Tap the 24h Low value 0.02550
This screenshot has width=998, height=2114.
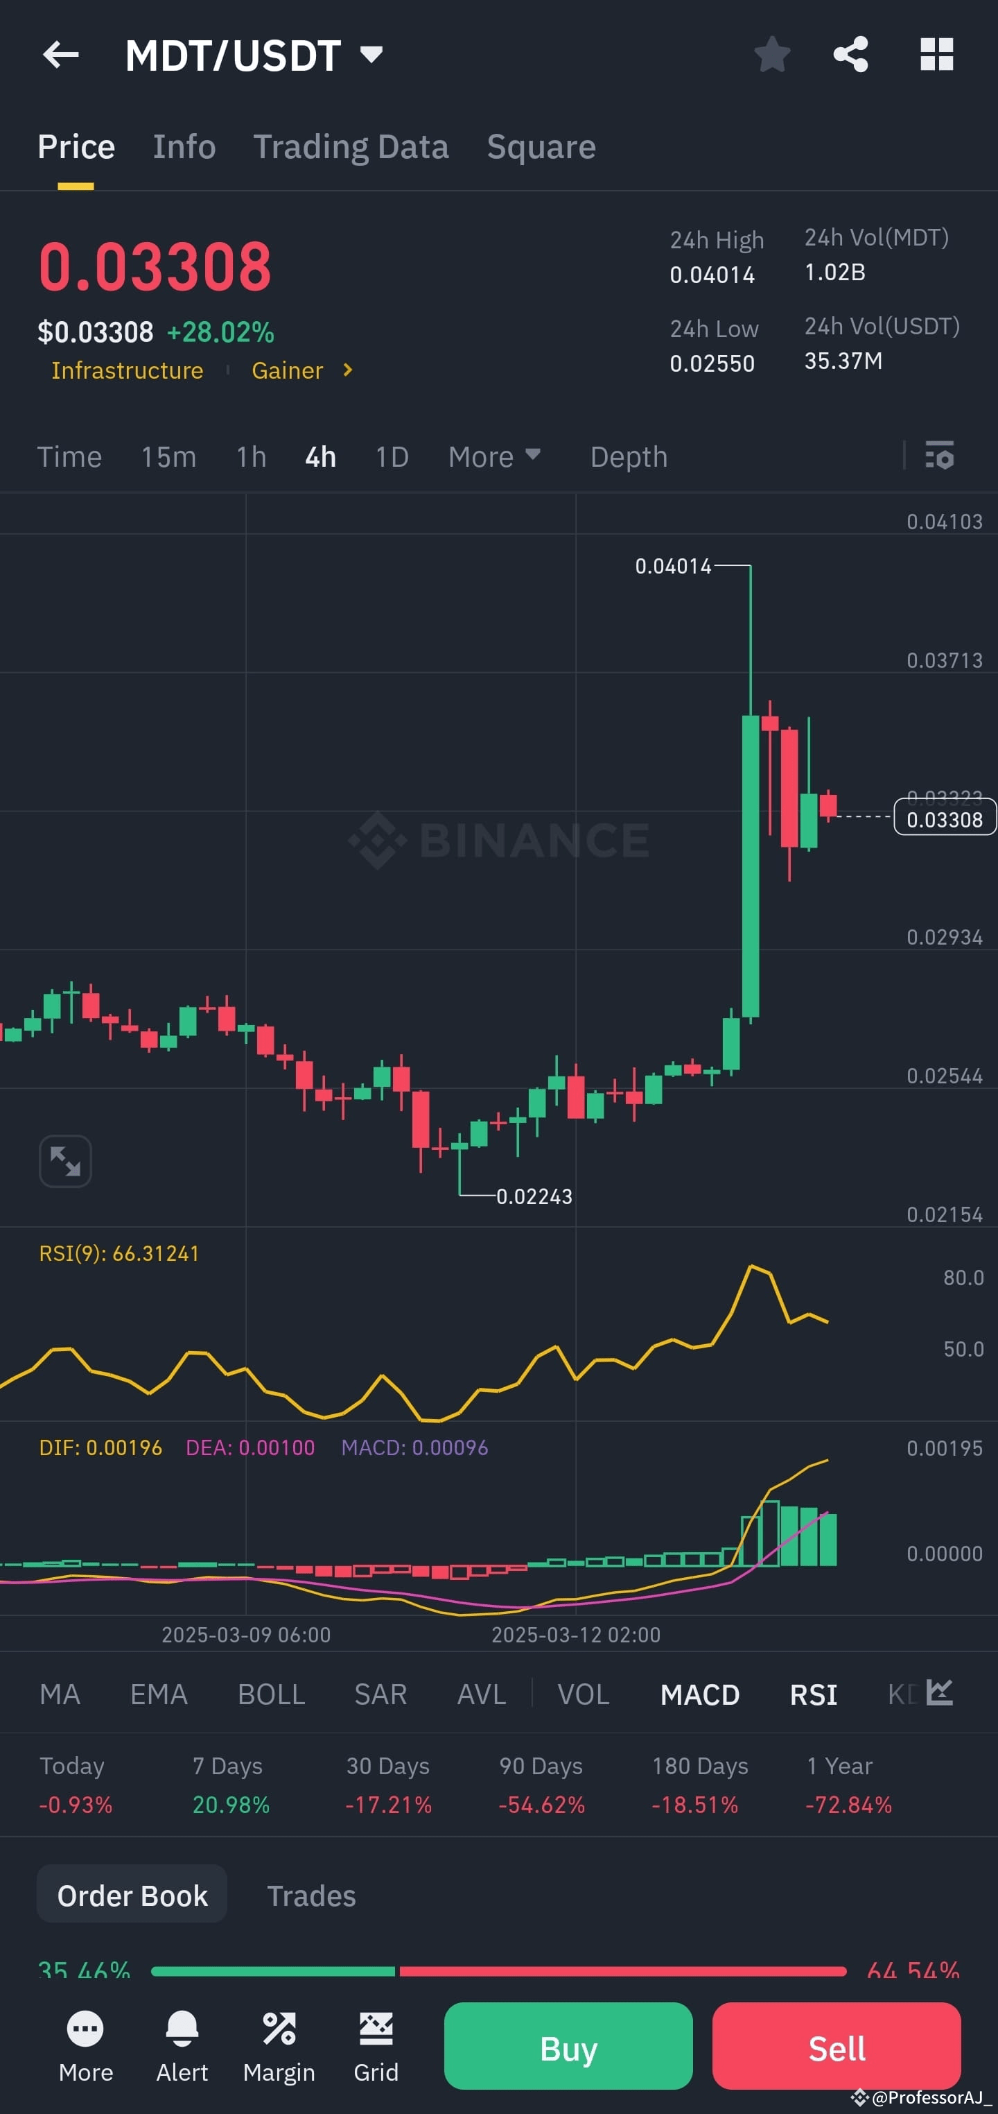pos(712,363)
